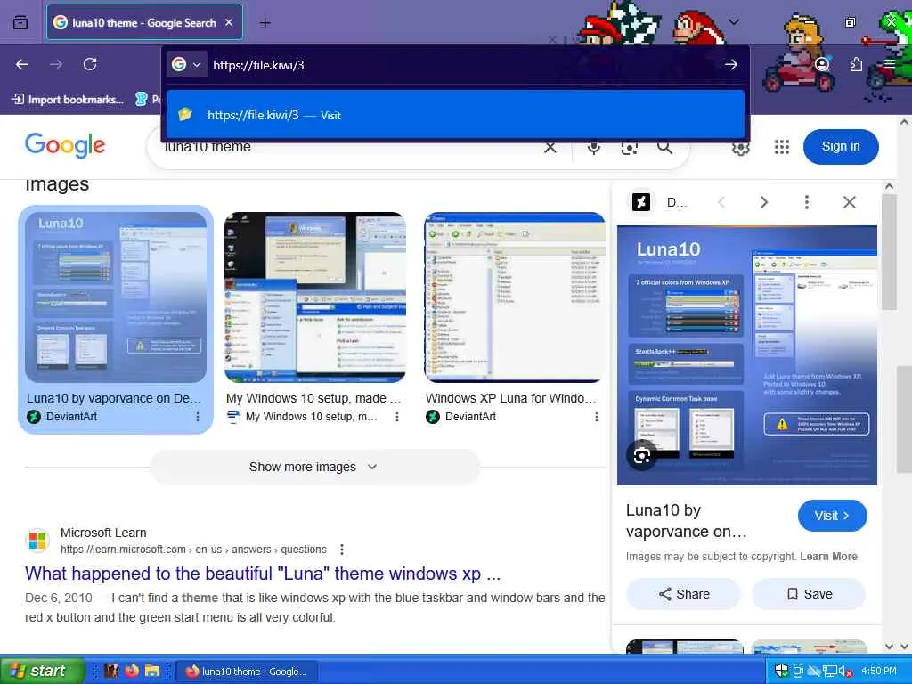
Task: Go to Google home via logo
Action: point(65,145)
